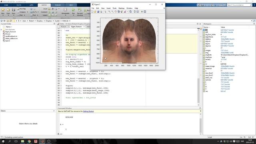
Task: Select mean_image variable in Workspace
Action: (x=210, y=66)
